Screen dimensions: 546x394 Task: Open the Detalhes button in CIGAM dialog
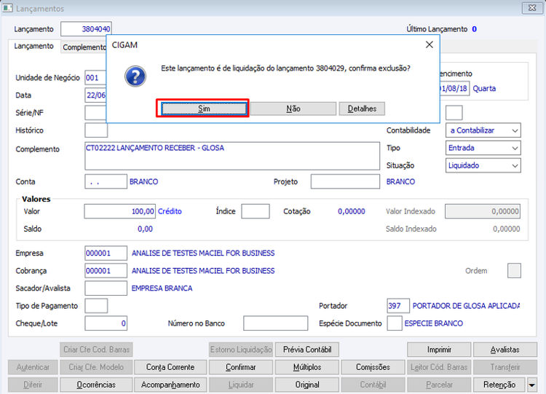(x=362, y=109)
